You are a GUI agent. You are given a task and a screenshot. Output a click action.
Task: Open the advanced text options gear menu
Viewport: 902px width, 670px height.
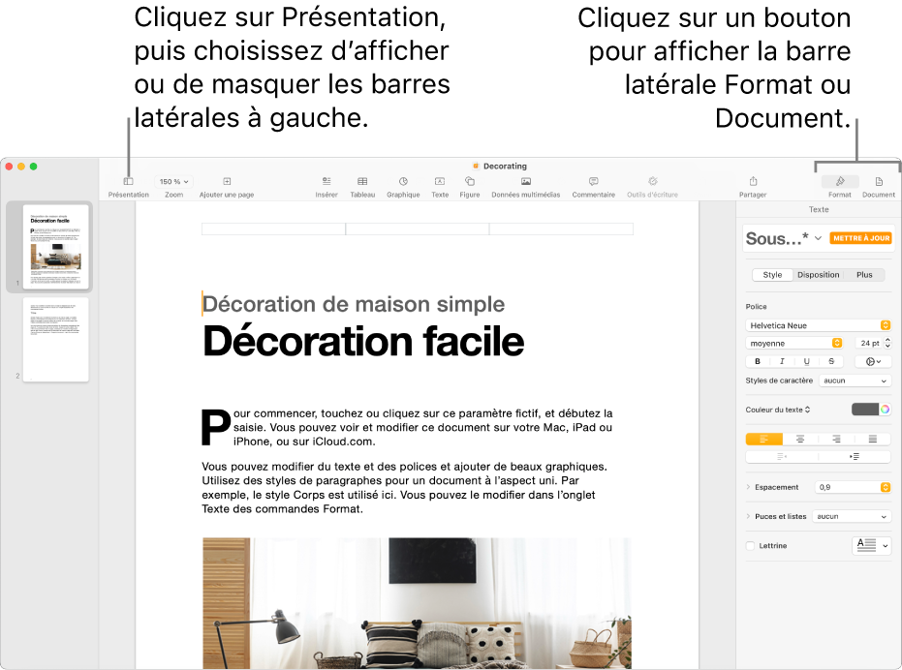point(873,361)
